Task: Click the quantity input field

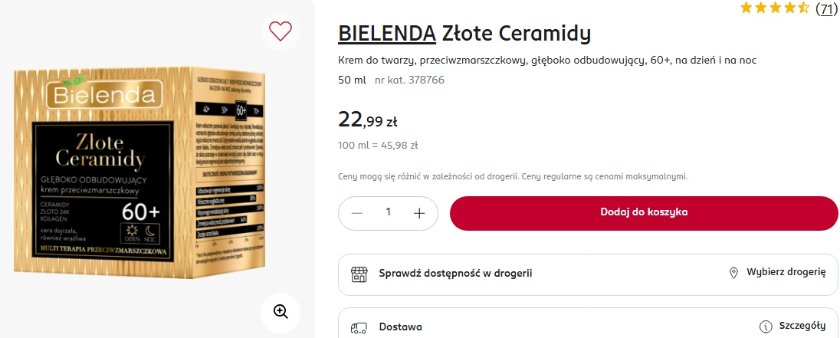Action: [x=388, y=213]
